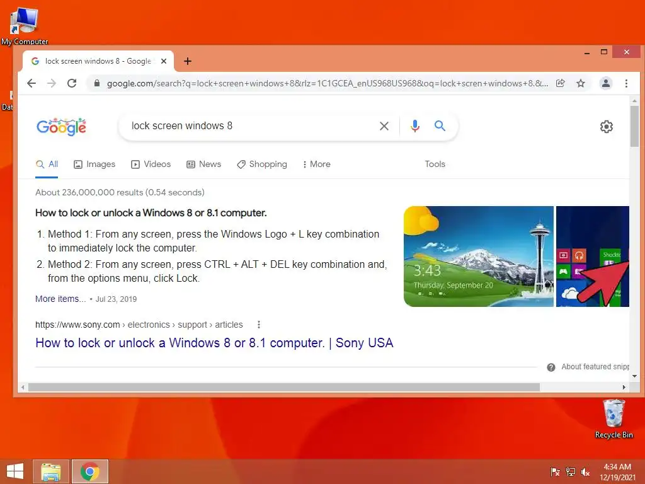Select the My Computer desktop icon
The width and height of the screenshot is (645, 484).
click(25, 26)
